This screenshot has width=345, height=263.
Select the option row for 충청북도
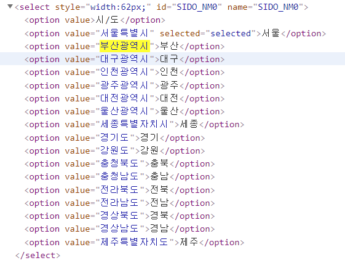(x=119, y=164)
